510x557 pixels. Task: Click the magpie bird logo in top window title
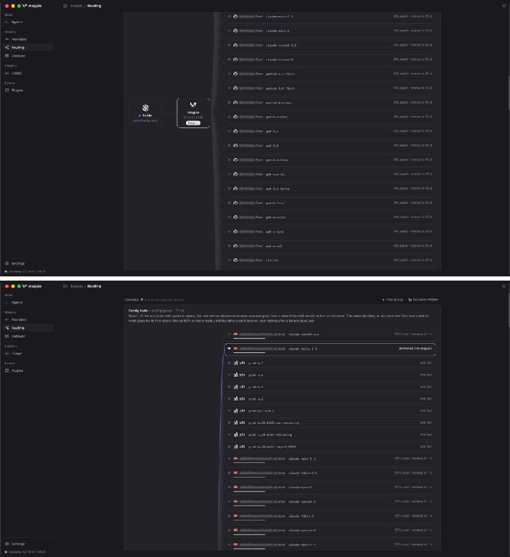click(24, 6)
